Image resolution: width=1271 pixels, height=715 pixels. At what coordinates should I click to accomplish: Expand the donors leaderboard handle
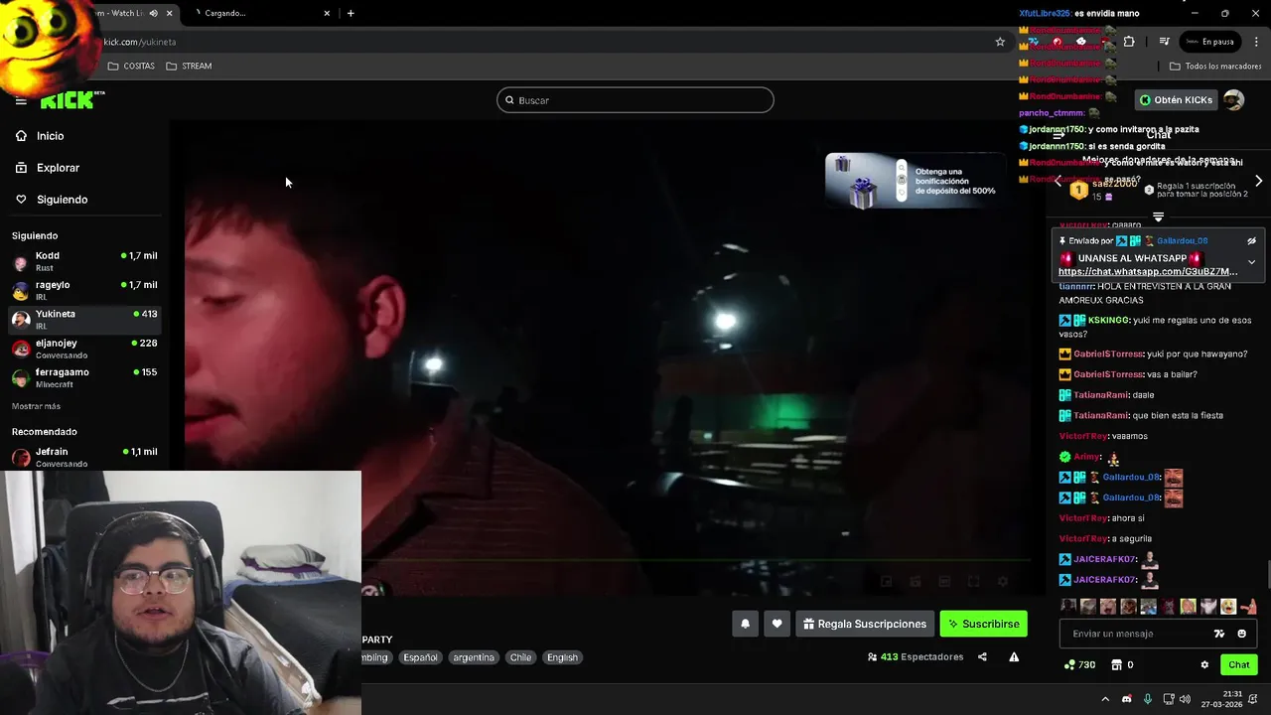tap(1158, 216)
